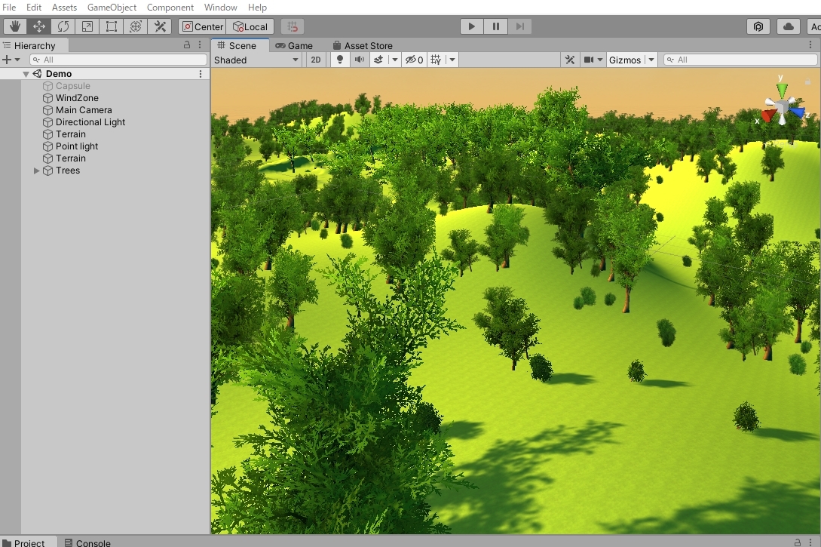This screenshot has width=821, height=547.
Task: Focus the Scene view search field
Action: pyautogui.click(x=740, y=60)
